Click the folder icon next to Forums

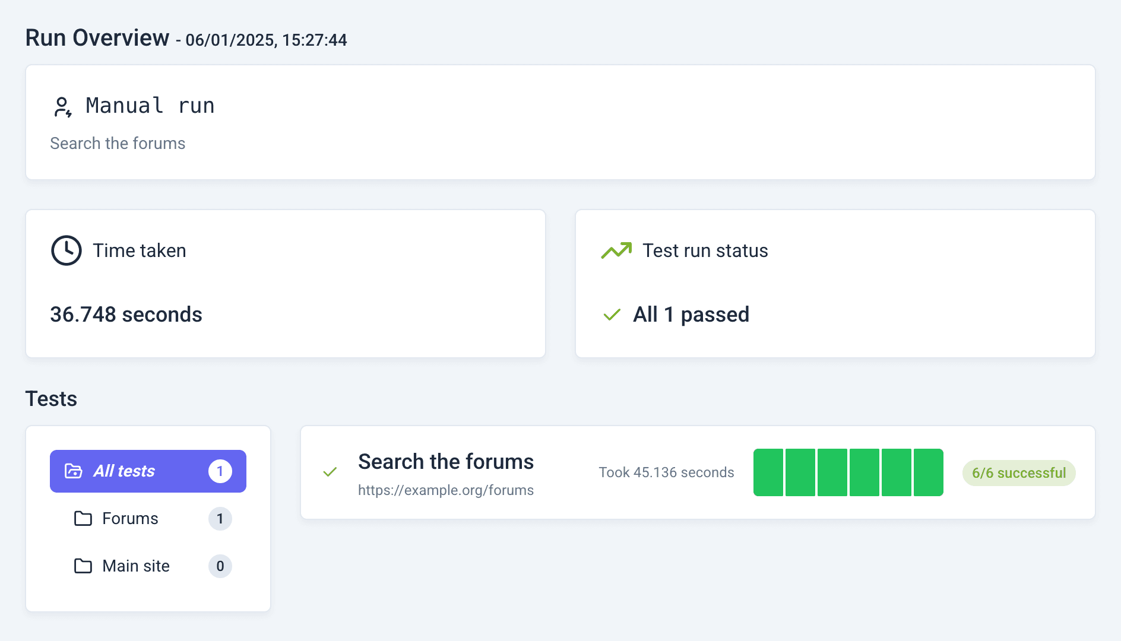pos(84,518)
